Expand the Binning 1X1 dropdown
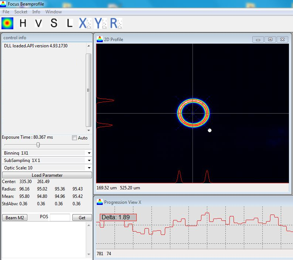The height and width of the screenshot is (260, 293). pos(89,153)
